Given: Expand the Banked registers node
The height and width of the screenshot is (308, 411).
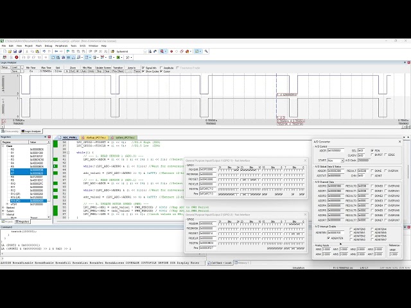Looking at the screenshot, I should 3,207.
